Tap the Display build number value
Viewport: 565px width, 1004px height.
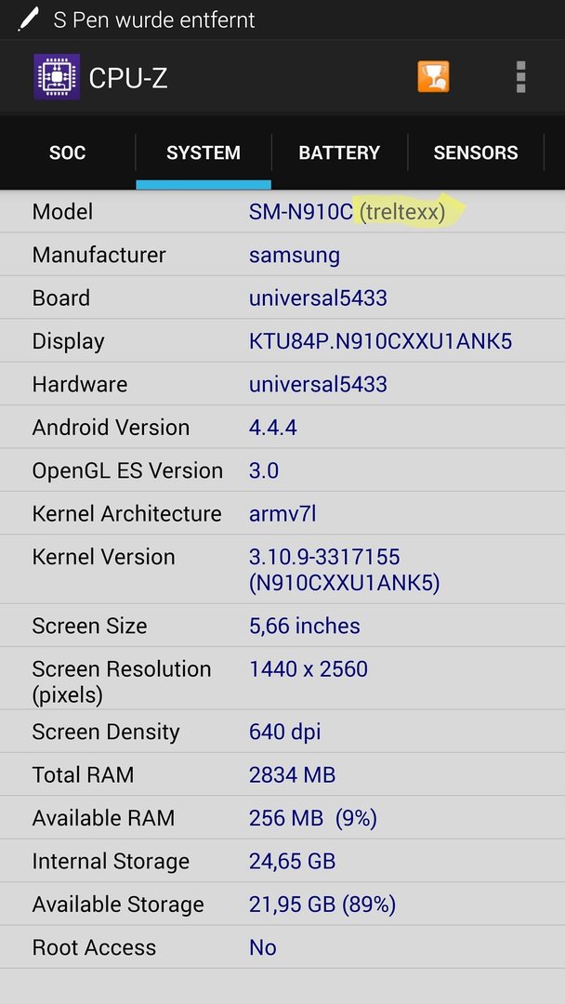point(381,341)
